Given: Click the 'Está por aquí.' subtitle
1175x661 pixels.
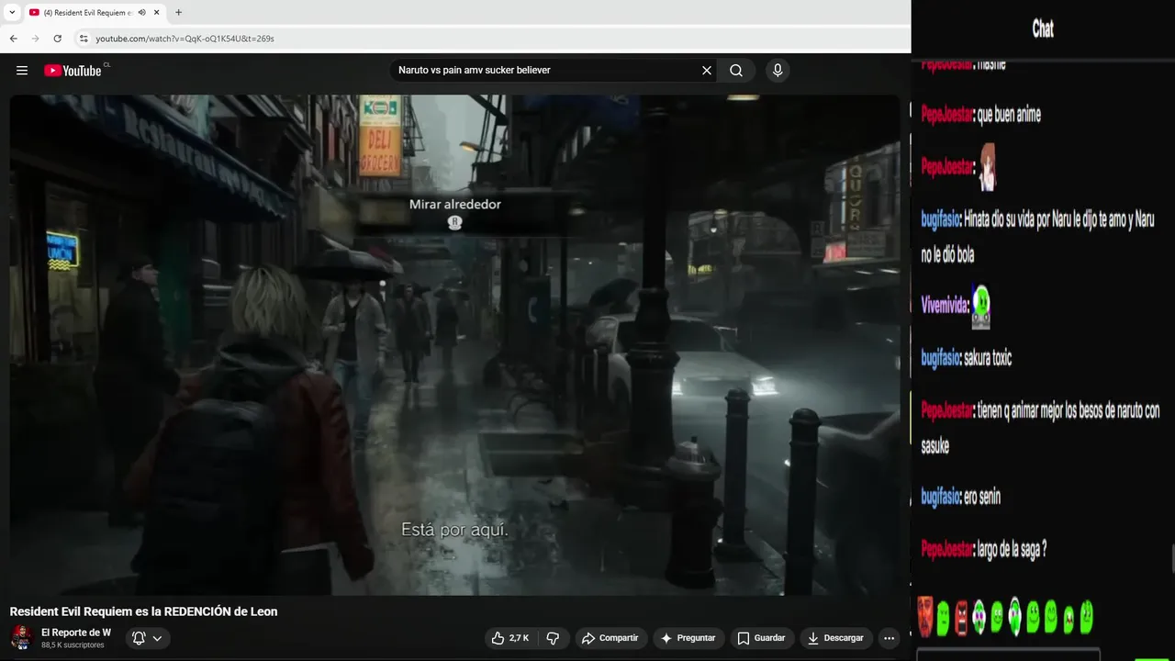Looking at the screenshot, I should 454,530.
